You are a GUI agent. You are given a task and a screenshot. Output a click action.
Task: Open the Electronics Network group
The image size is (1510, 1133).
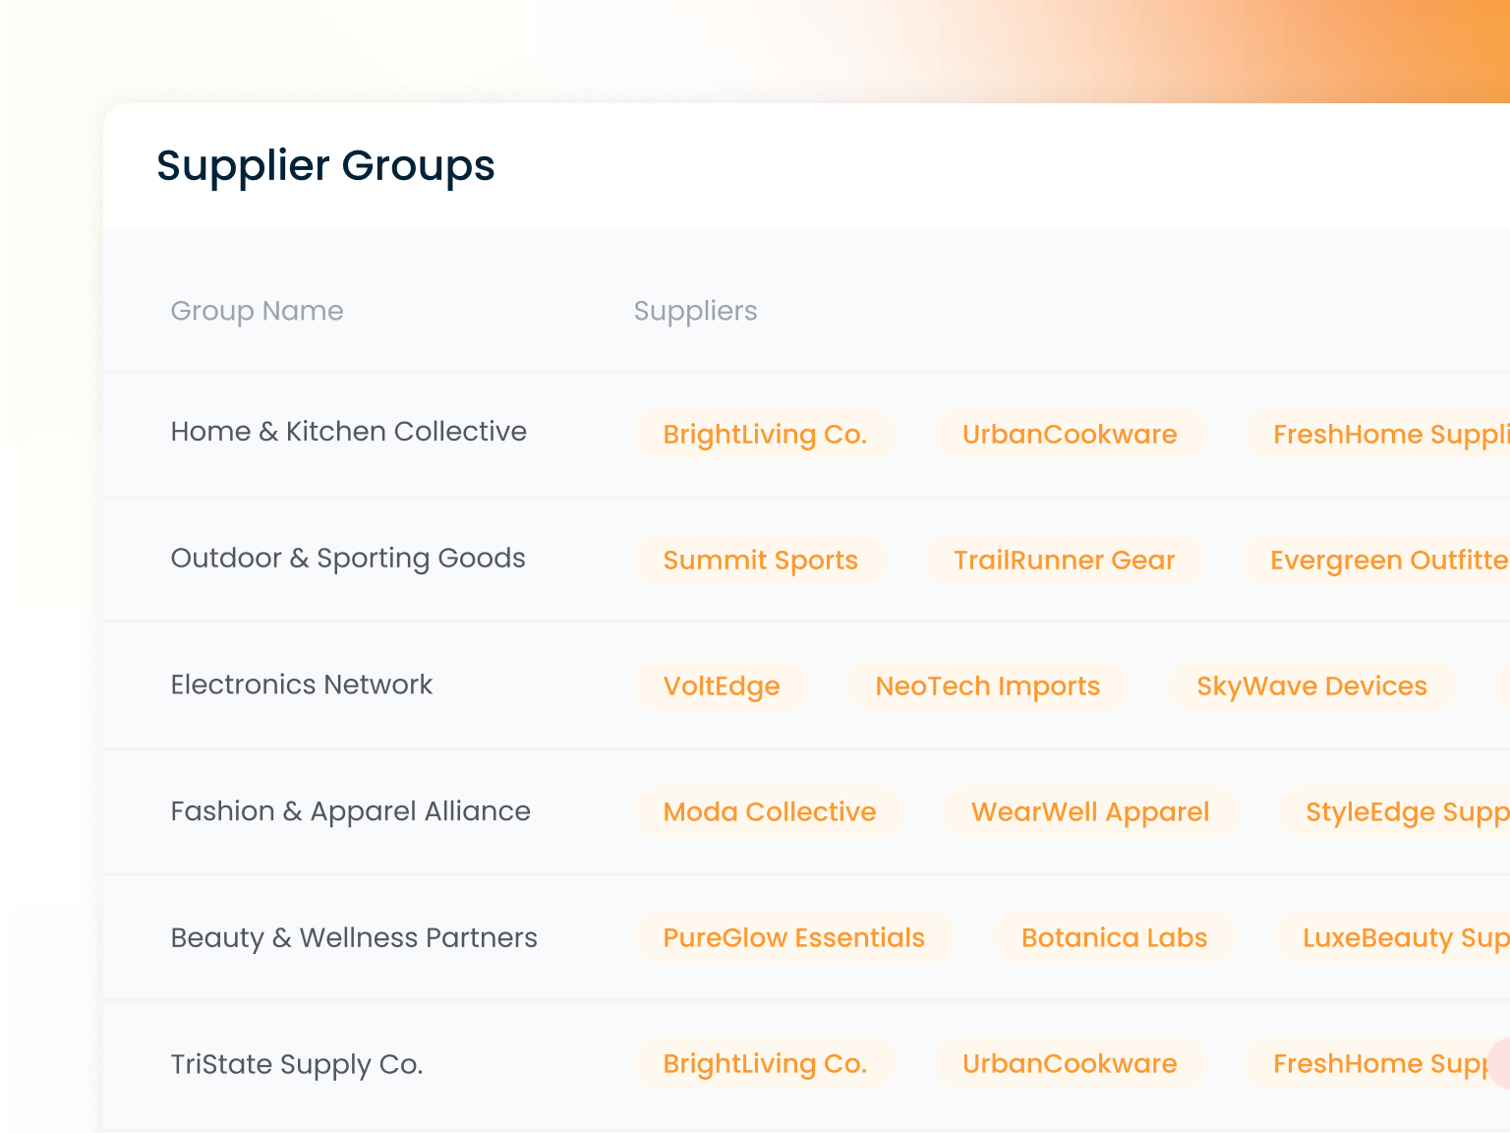(x=301, y=685)
